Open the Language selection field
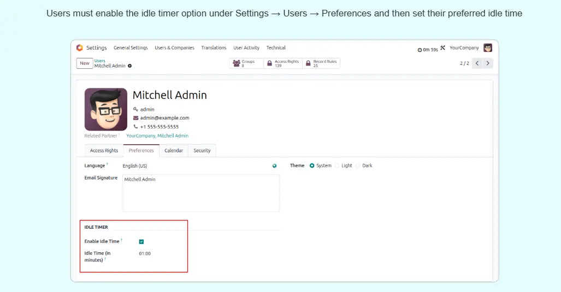Viewport: 561px width, 292px height. (194, 166)
